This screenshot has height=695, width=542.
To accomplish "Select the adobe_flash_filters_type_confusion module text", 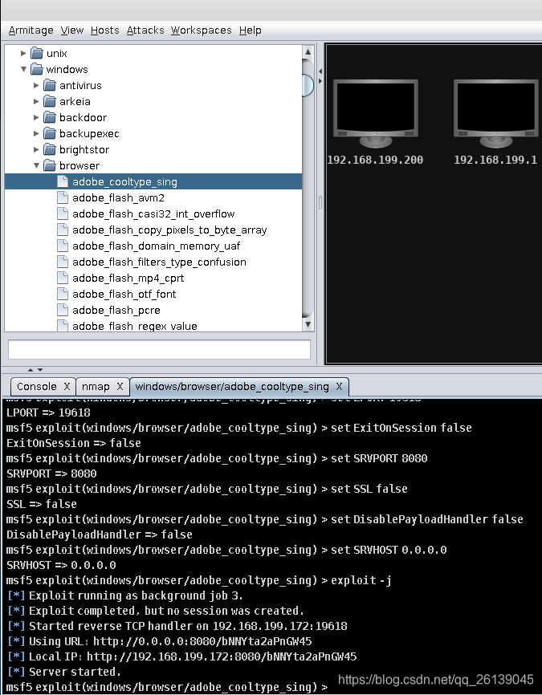I will click(x=159, y=262).
